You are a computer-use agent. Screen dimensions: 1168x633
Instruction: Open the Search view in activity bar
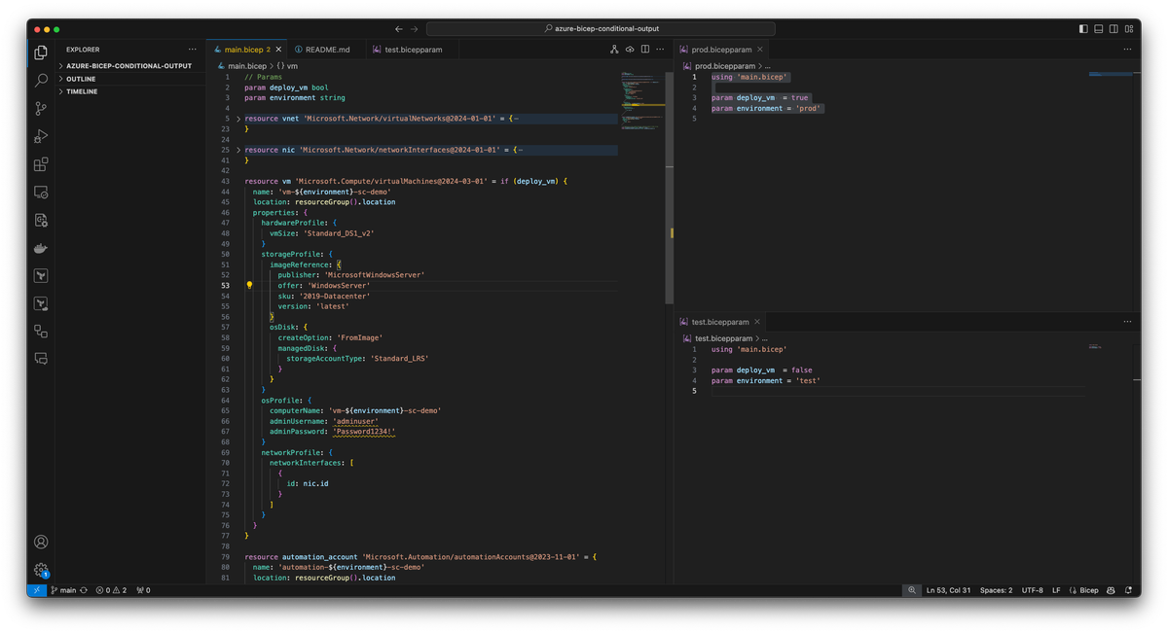point(41,81)
